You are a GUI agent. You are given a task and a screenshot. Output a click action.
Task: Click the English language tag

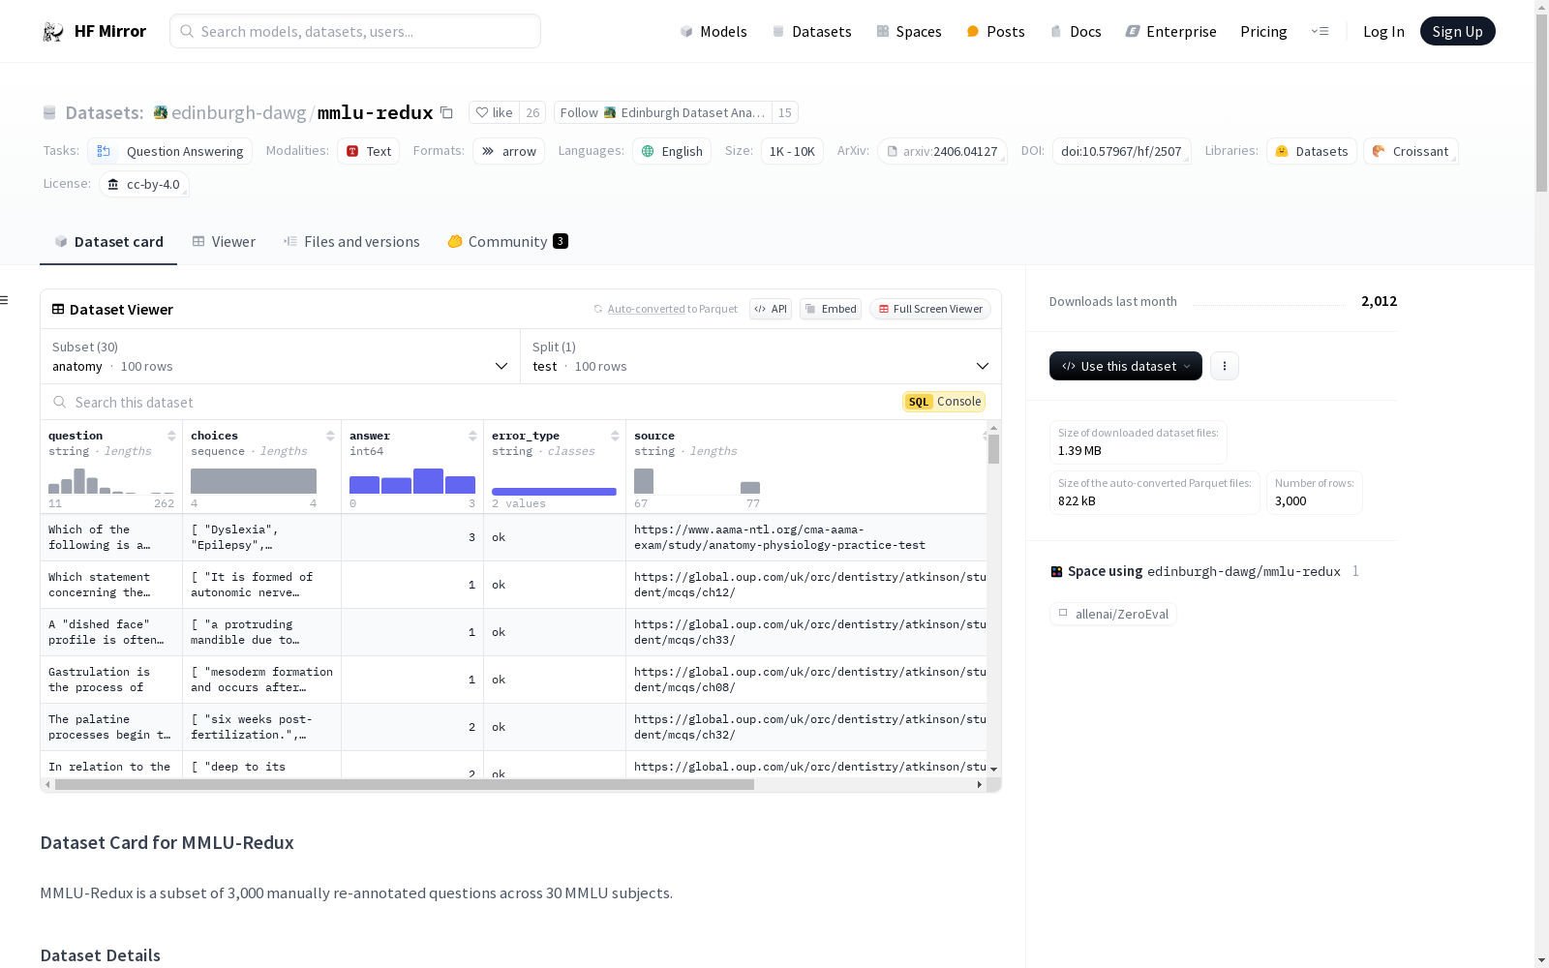(x=672, y=151)
